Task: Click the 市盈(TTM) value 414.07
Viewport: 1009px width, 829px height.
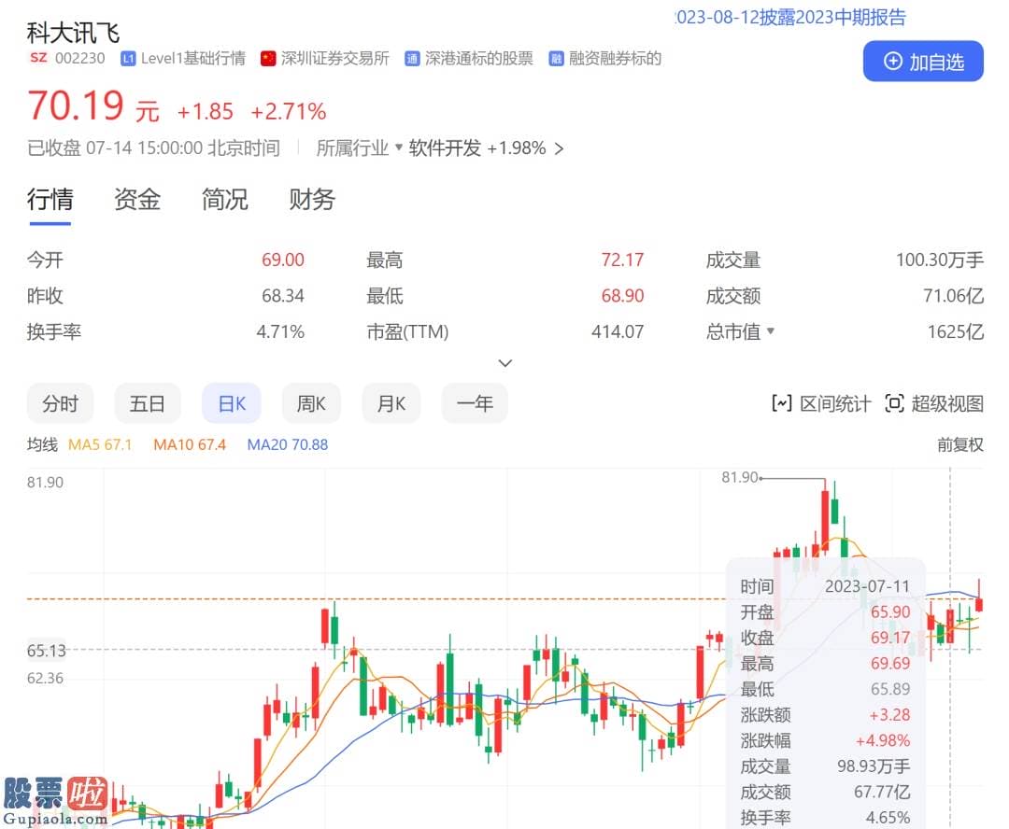Action: coord(618,331)
